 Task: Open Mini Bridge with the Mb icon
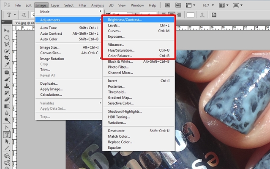coord(178,5)
